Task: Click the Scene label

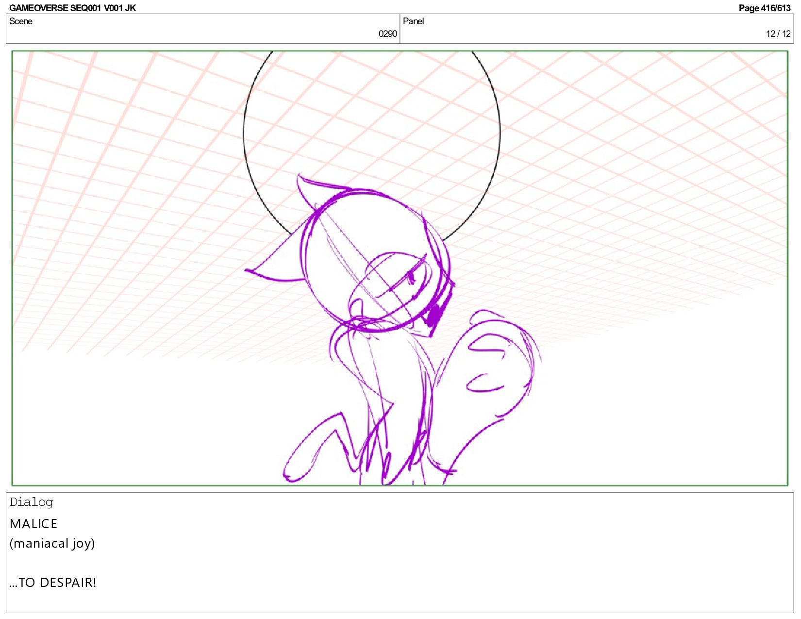Action: [21, 21]
